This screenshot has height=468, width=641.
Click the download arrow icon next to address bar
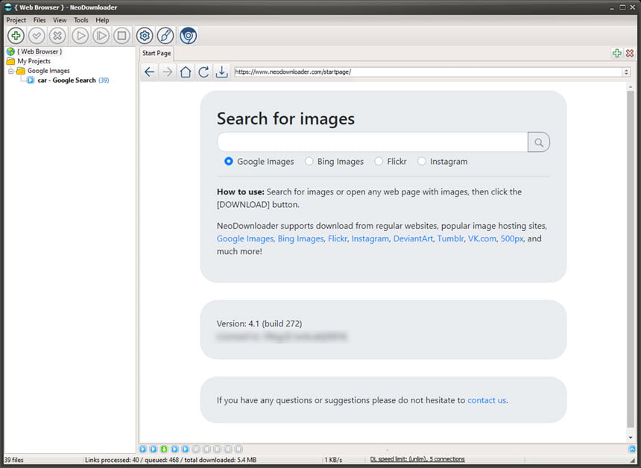pos(221,72)
